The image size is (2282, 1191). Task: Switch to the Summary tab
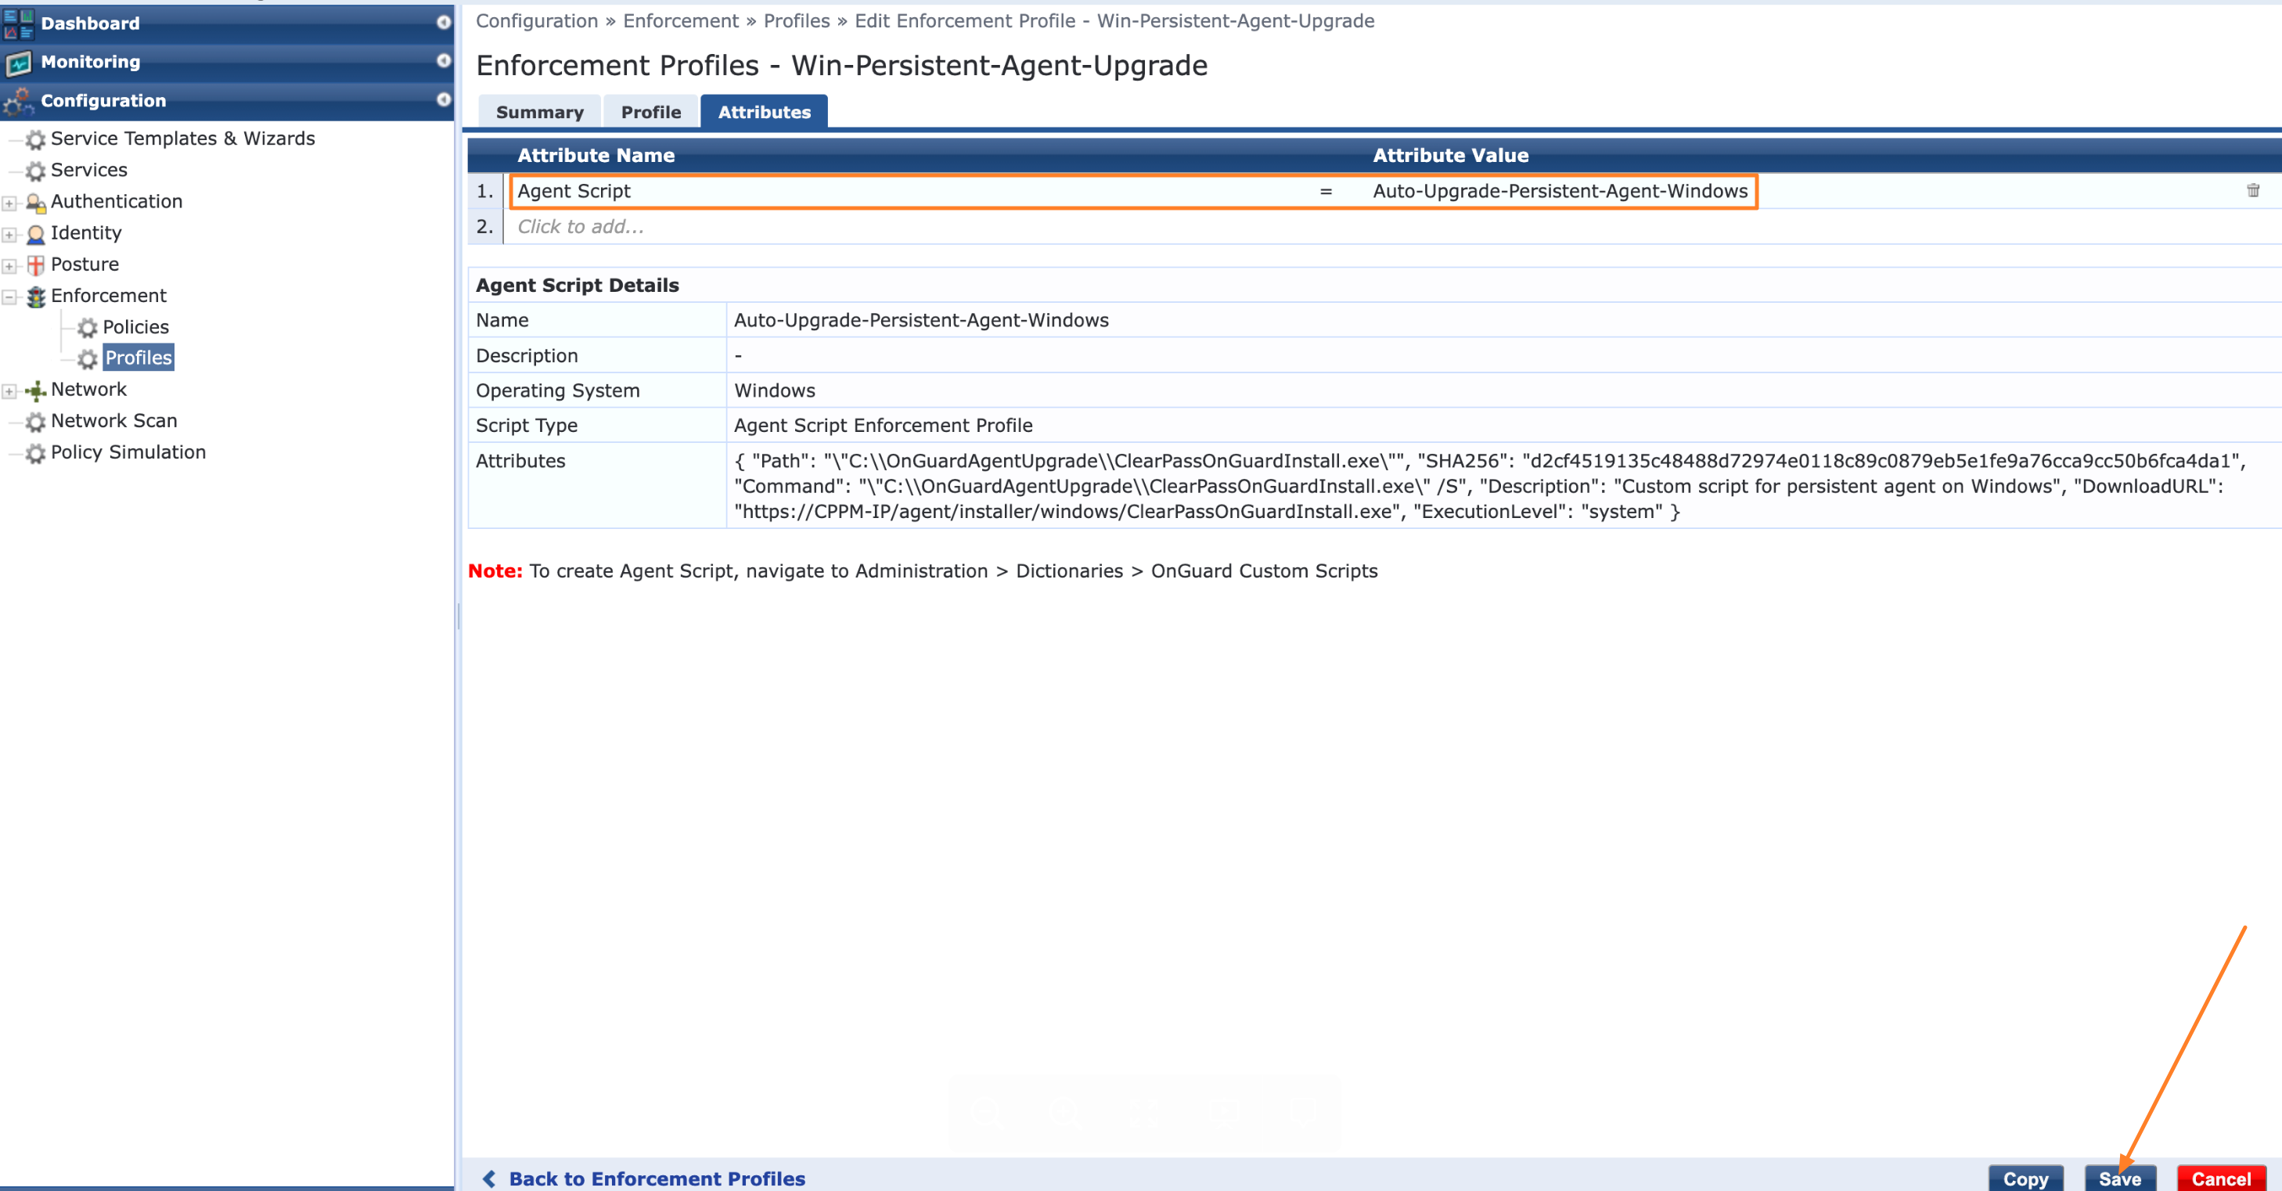coord(539,112)
